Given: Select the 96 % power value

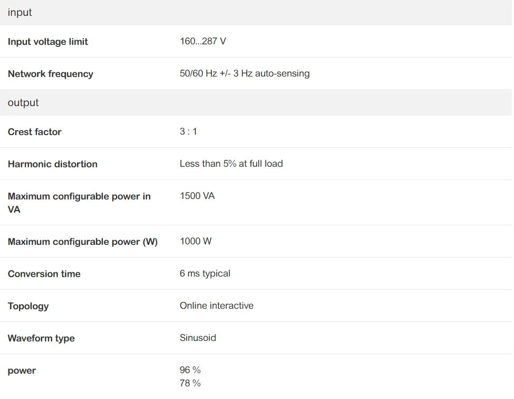Looking at the screenshot, I should point(190,370).
